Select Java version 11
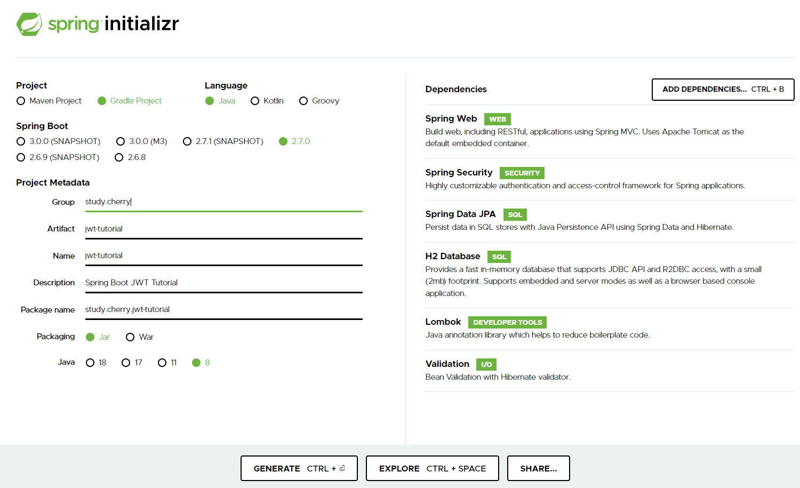The width and height of the screenshot is (800, 488). pyautogui.click(x=167, y=363)
